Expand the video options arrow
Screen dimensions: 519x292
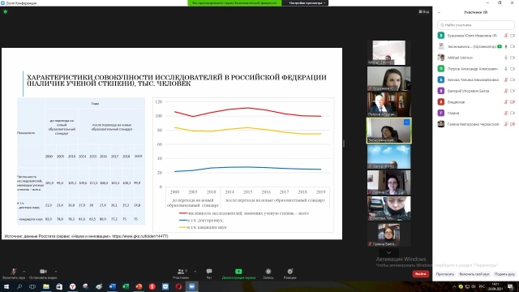click(x=56, y=272)
